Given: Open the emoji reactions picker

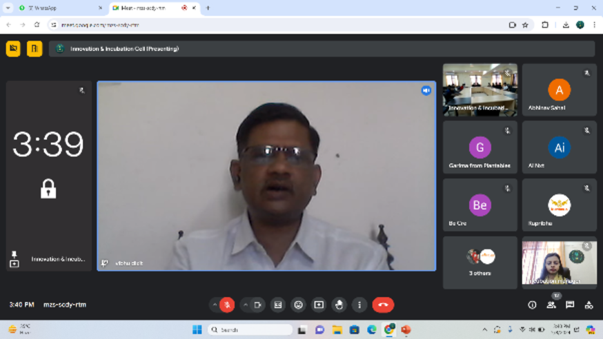Looking at the screenshot, I should point(298,305).
